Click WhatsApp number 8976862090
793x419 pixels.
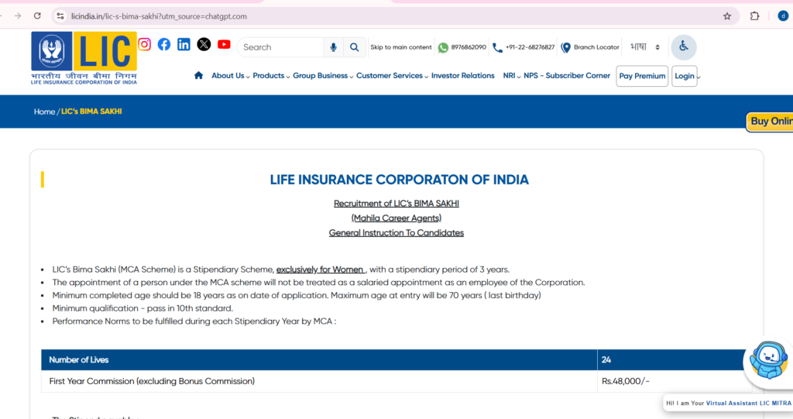coord(469,47)
